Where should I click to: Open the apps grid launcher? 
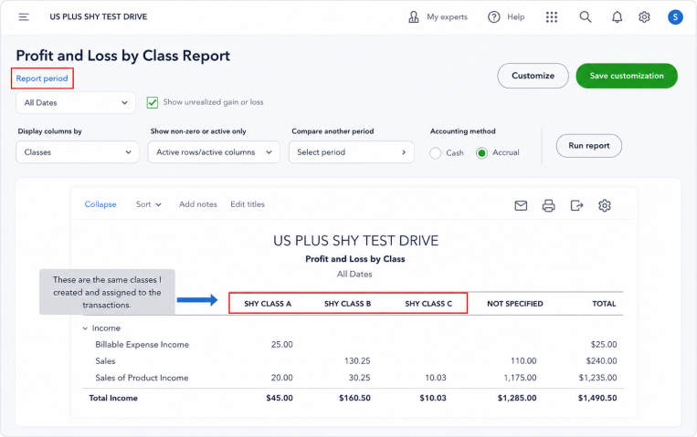[552, 16]
